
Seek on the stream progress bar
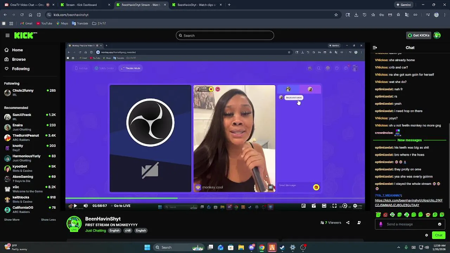(x=215, y=199)
